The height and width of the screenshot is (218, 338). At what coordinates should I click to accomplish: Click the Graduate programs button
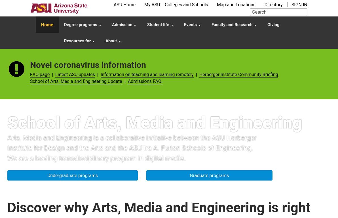pos(209,175)
